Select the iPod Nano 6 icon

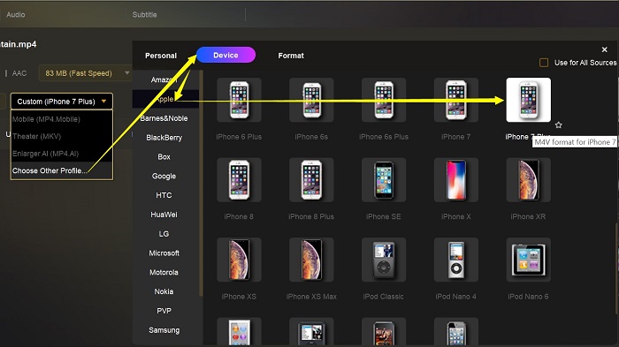[x=529, y=260]
